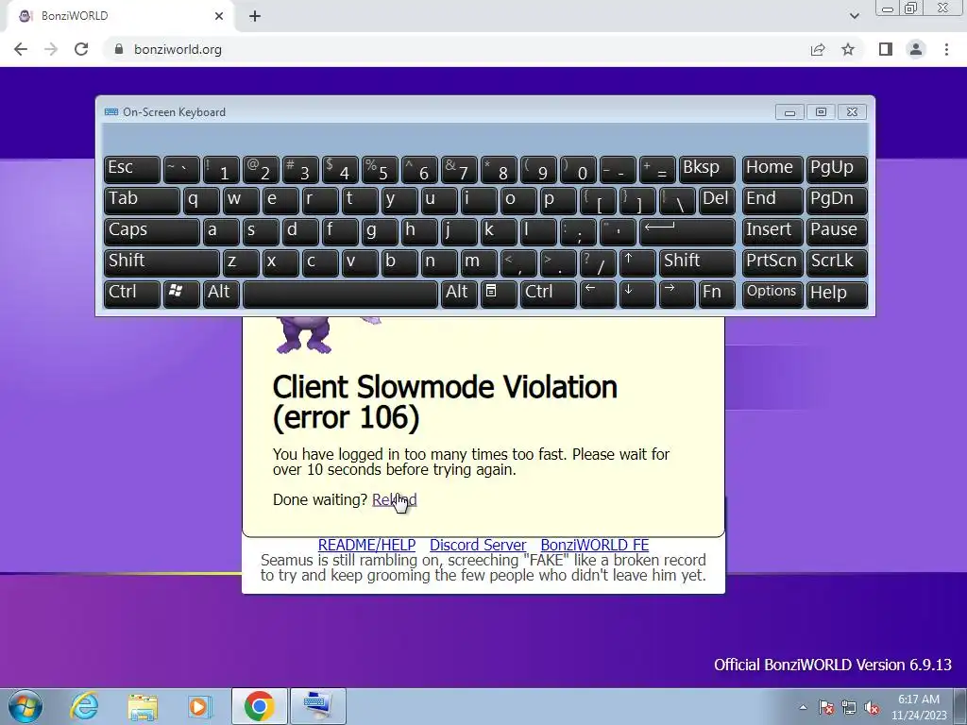Image resolution: width=967 pixels, height=725 pixels.
Task: Toggle Fn key on On-Screen Keyboard
Action: (718, 293)
